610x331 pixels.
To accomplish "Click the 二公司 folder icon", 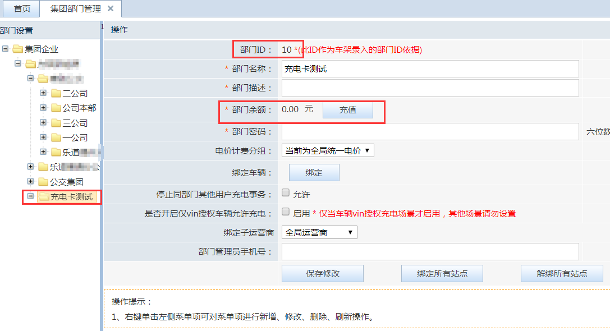I will click(x=57, y=93).
